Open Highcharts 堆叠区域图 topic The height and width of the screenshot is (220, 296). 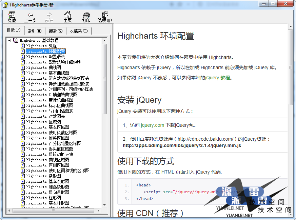coord(47,138)
